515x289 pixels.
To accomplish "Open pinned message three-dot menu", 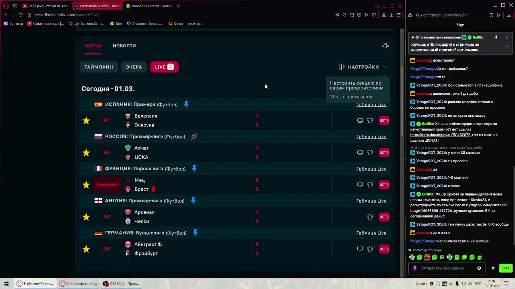I will (x=507, y=37).
